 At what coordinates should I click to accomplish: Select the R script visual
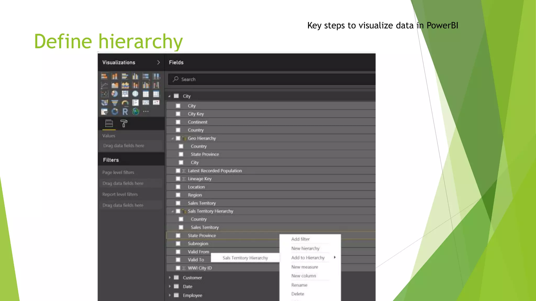click(125, 112)
